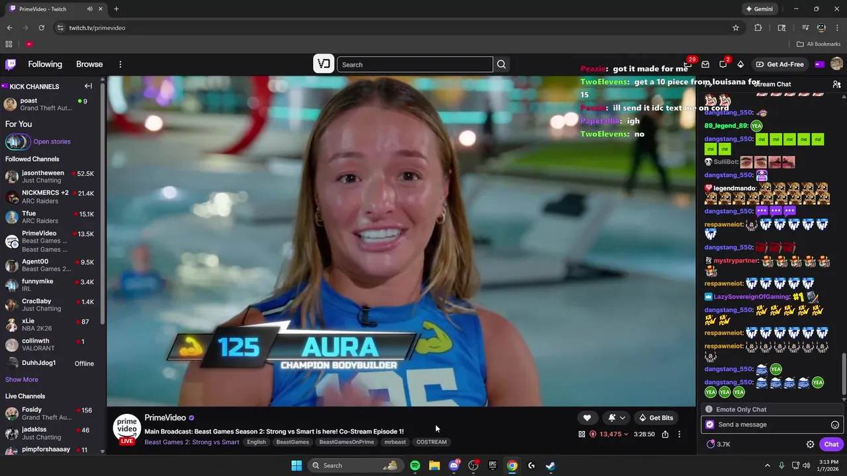
Task: Open Tfue channel in sidebar
Action: point(50,217)
